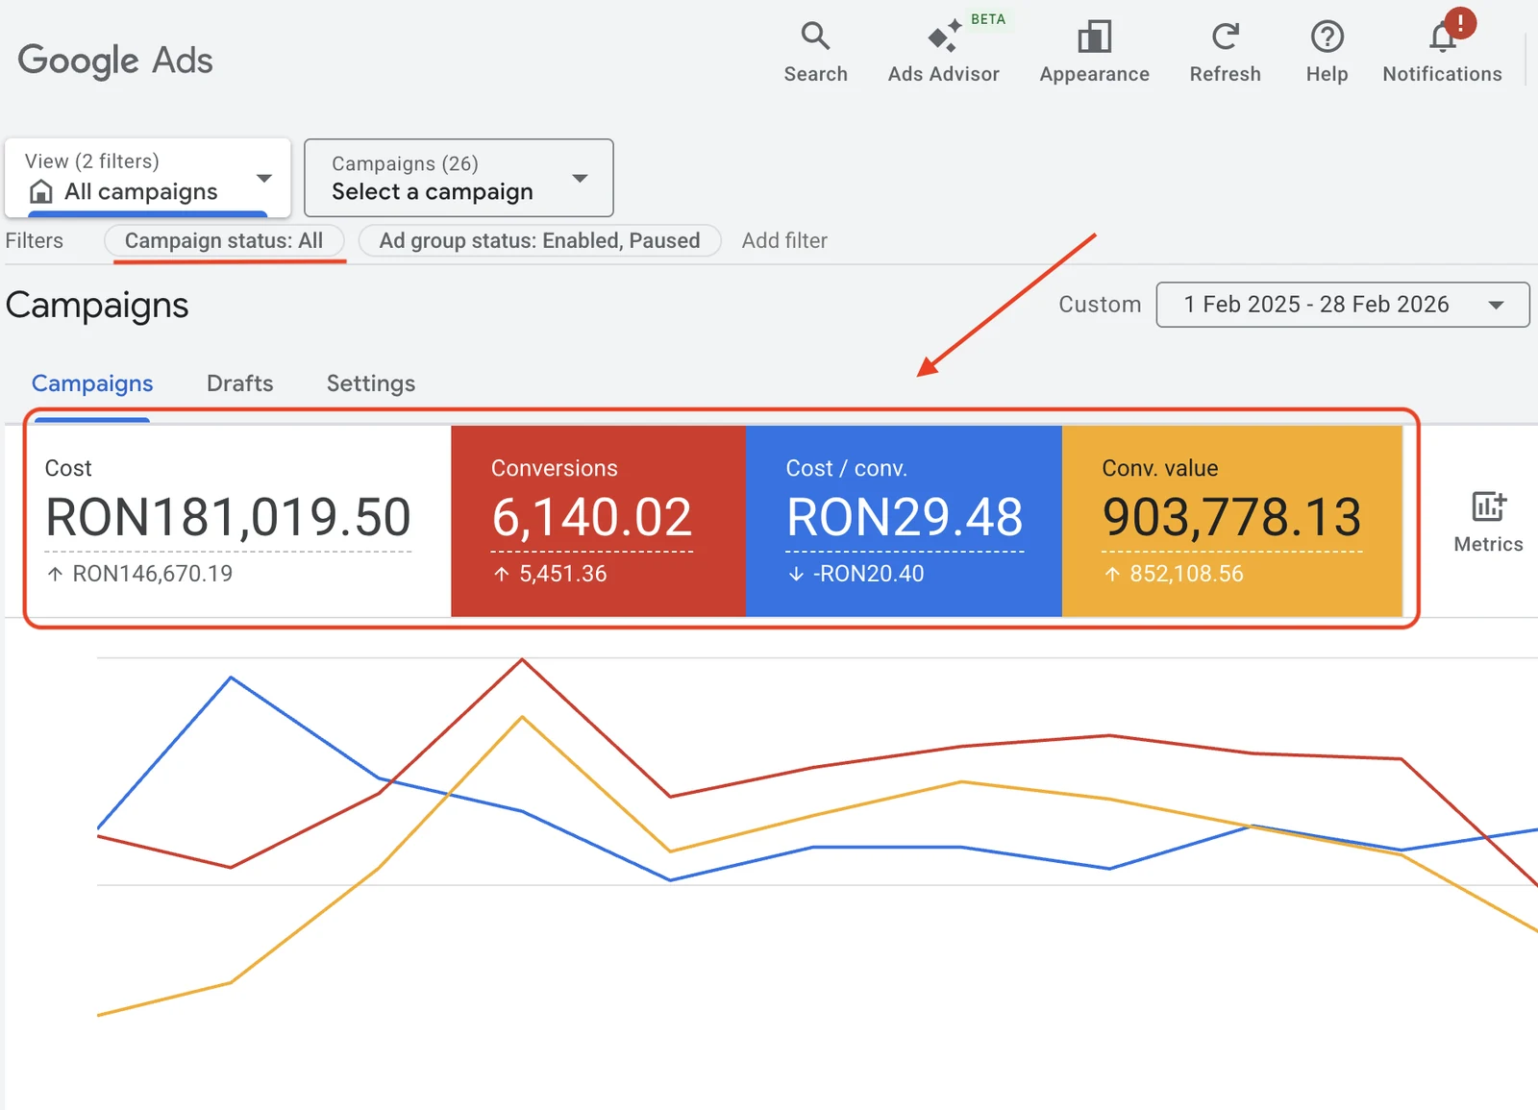
Task: Open the Metrics selector icon
Action: tap(1488, 522)
